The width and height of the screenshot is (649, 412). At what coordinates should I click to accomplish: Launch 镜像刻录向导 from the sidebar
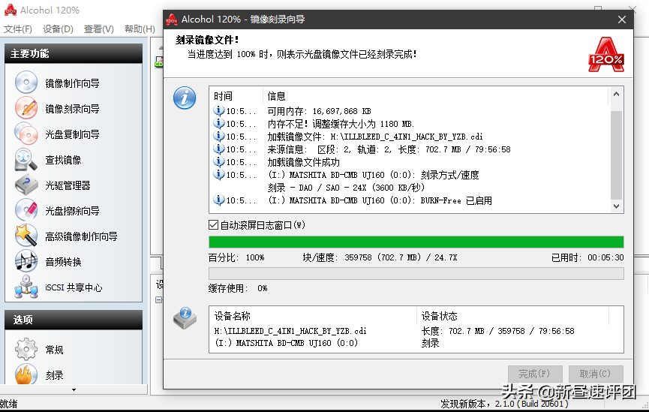(x=26, y=109)
